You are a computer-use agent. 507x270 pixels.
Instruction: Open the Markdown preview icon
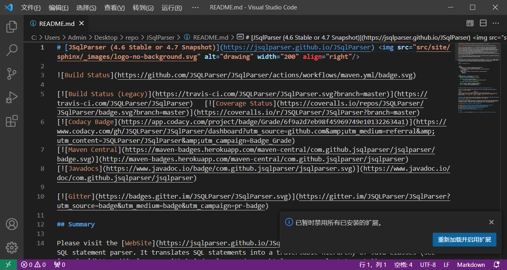point(470,23)
